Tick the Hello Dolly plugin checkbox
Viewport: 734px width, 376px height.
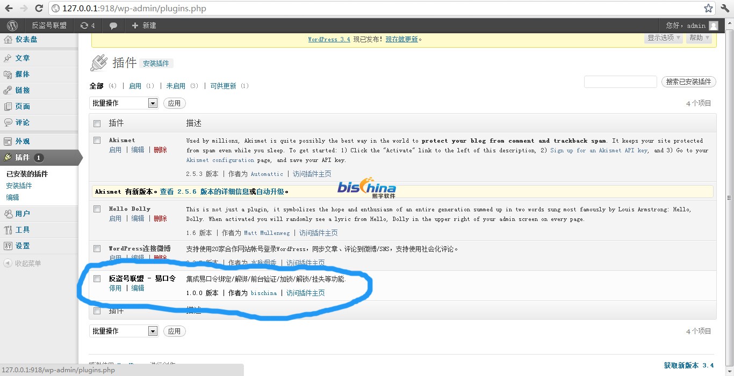pos(97,209)
